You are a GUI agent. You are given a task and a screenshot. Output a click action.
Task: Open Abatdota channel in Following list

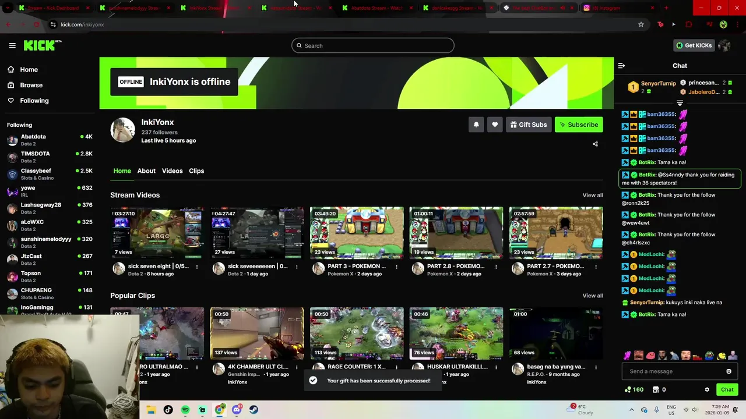[50, 140]
